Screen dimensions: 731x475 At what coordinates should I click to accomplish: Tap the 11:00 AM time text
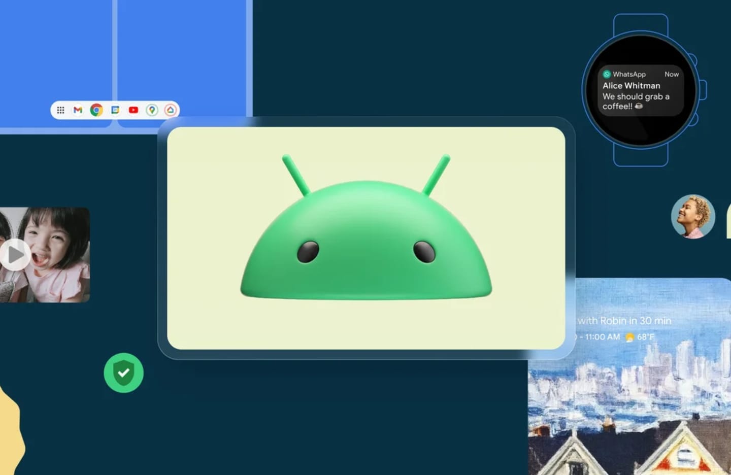click(x=603, y=337)
